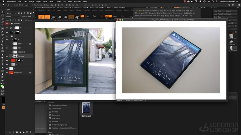Open DVD Case status bar arrow menu
Viewport: 241px width, 135px height.
click(146, 101)
